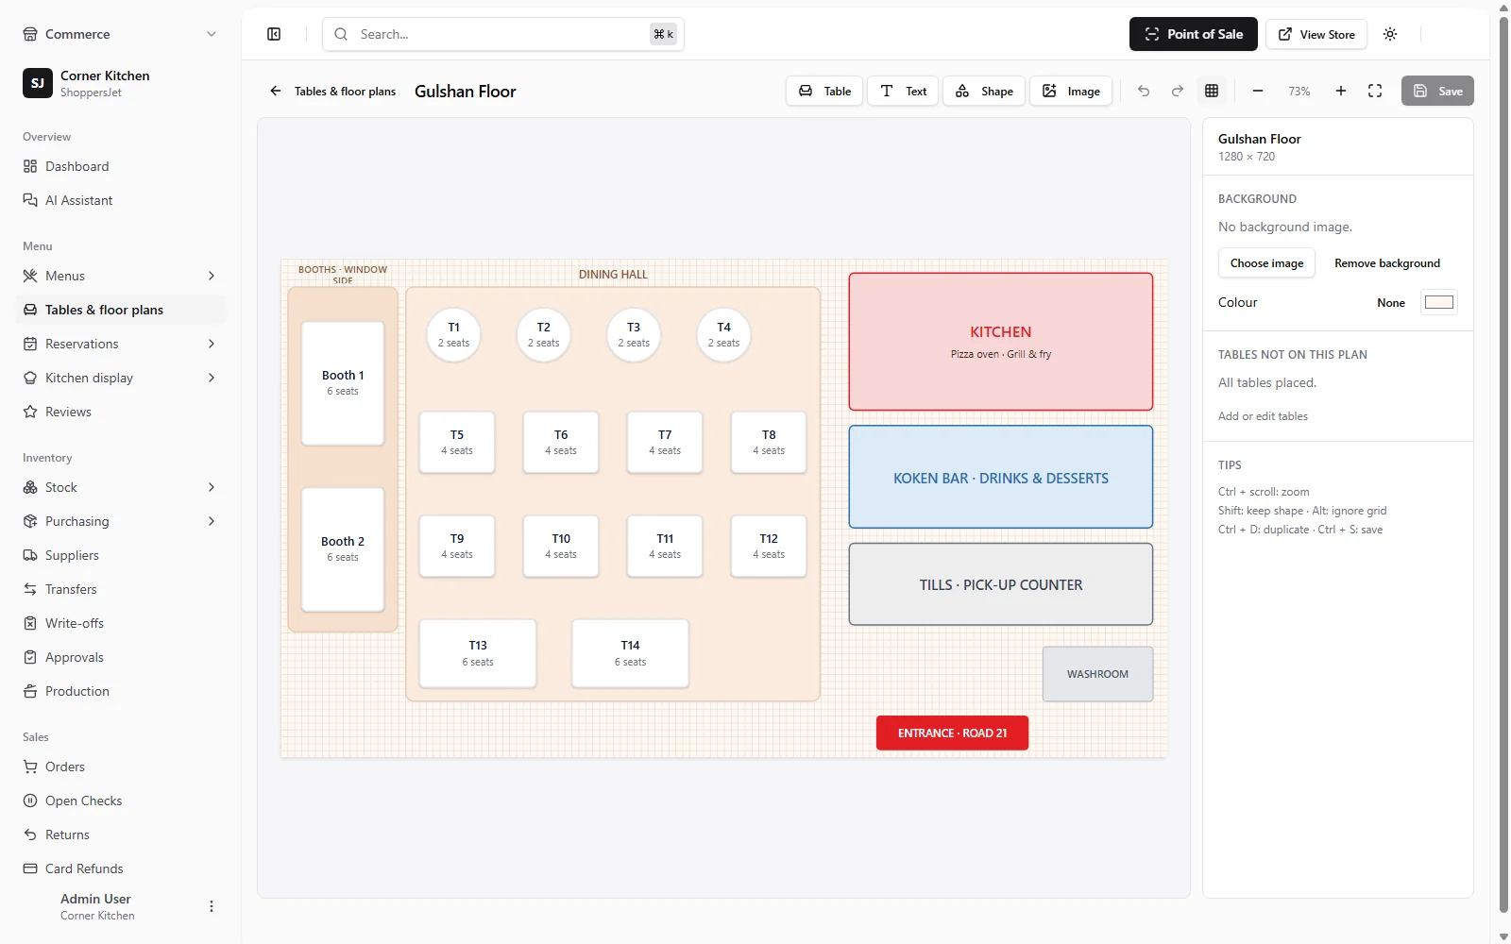Viewport: 1511px width, 944px height.
Task: Add a Shape element
Action: pyautogui.click(x=984, y=91)
